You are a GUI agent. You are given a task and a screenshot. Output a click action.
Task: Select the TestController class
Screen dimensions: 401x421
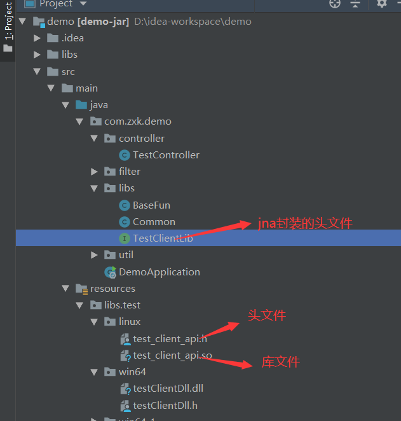click(x=166, y=155)
